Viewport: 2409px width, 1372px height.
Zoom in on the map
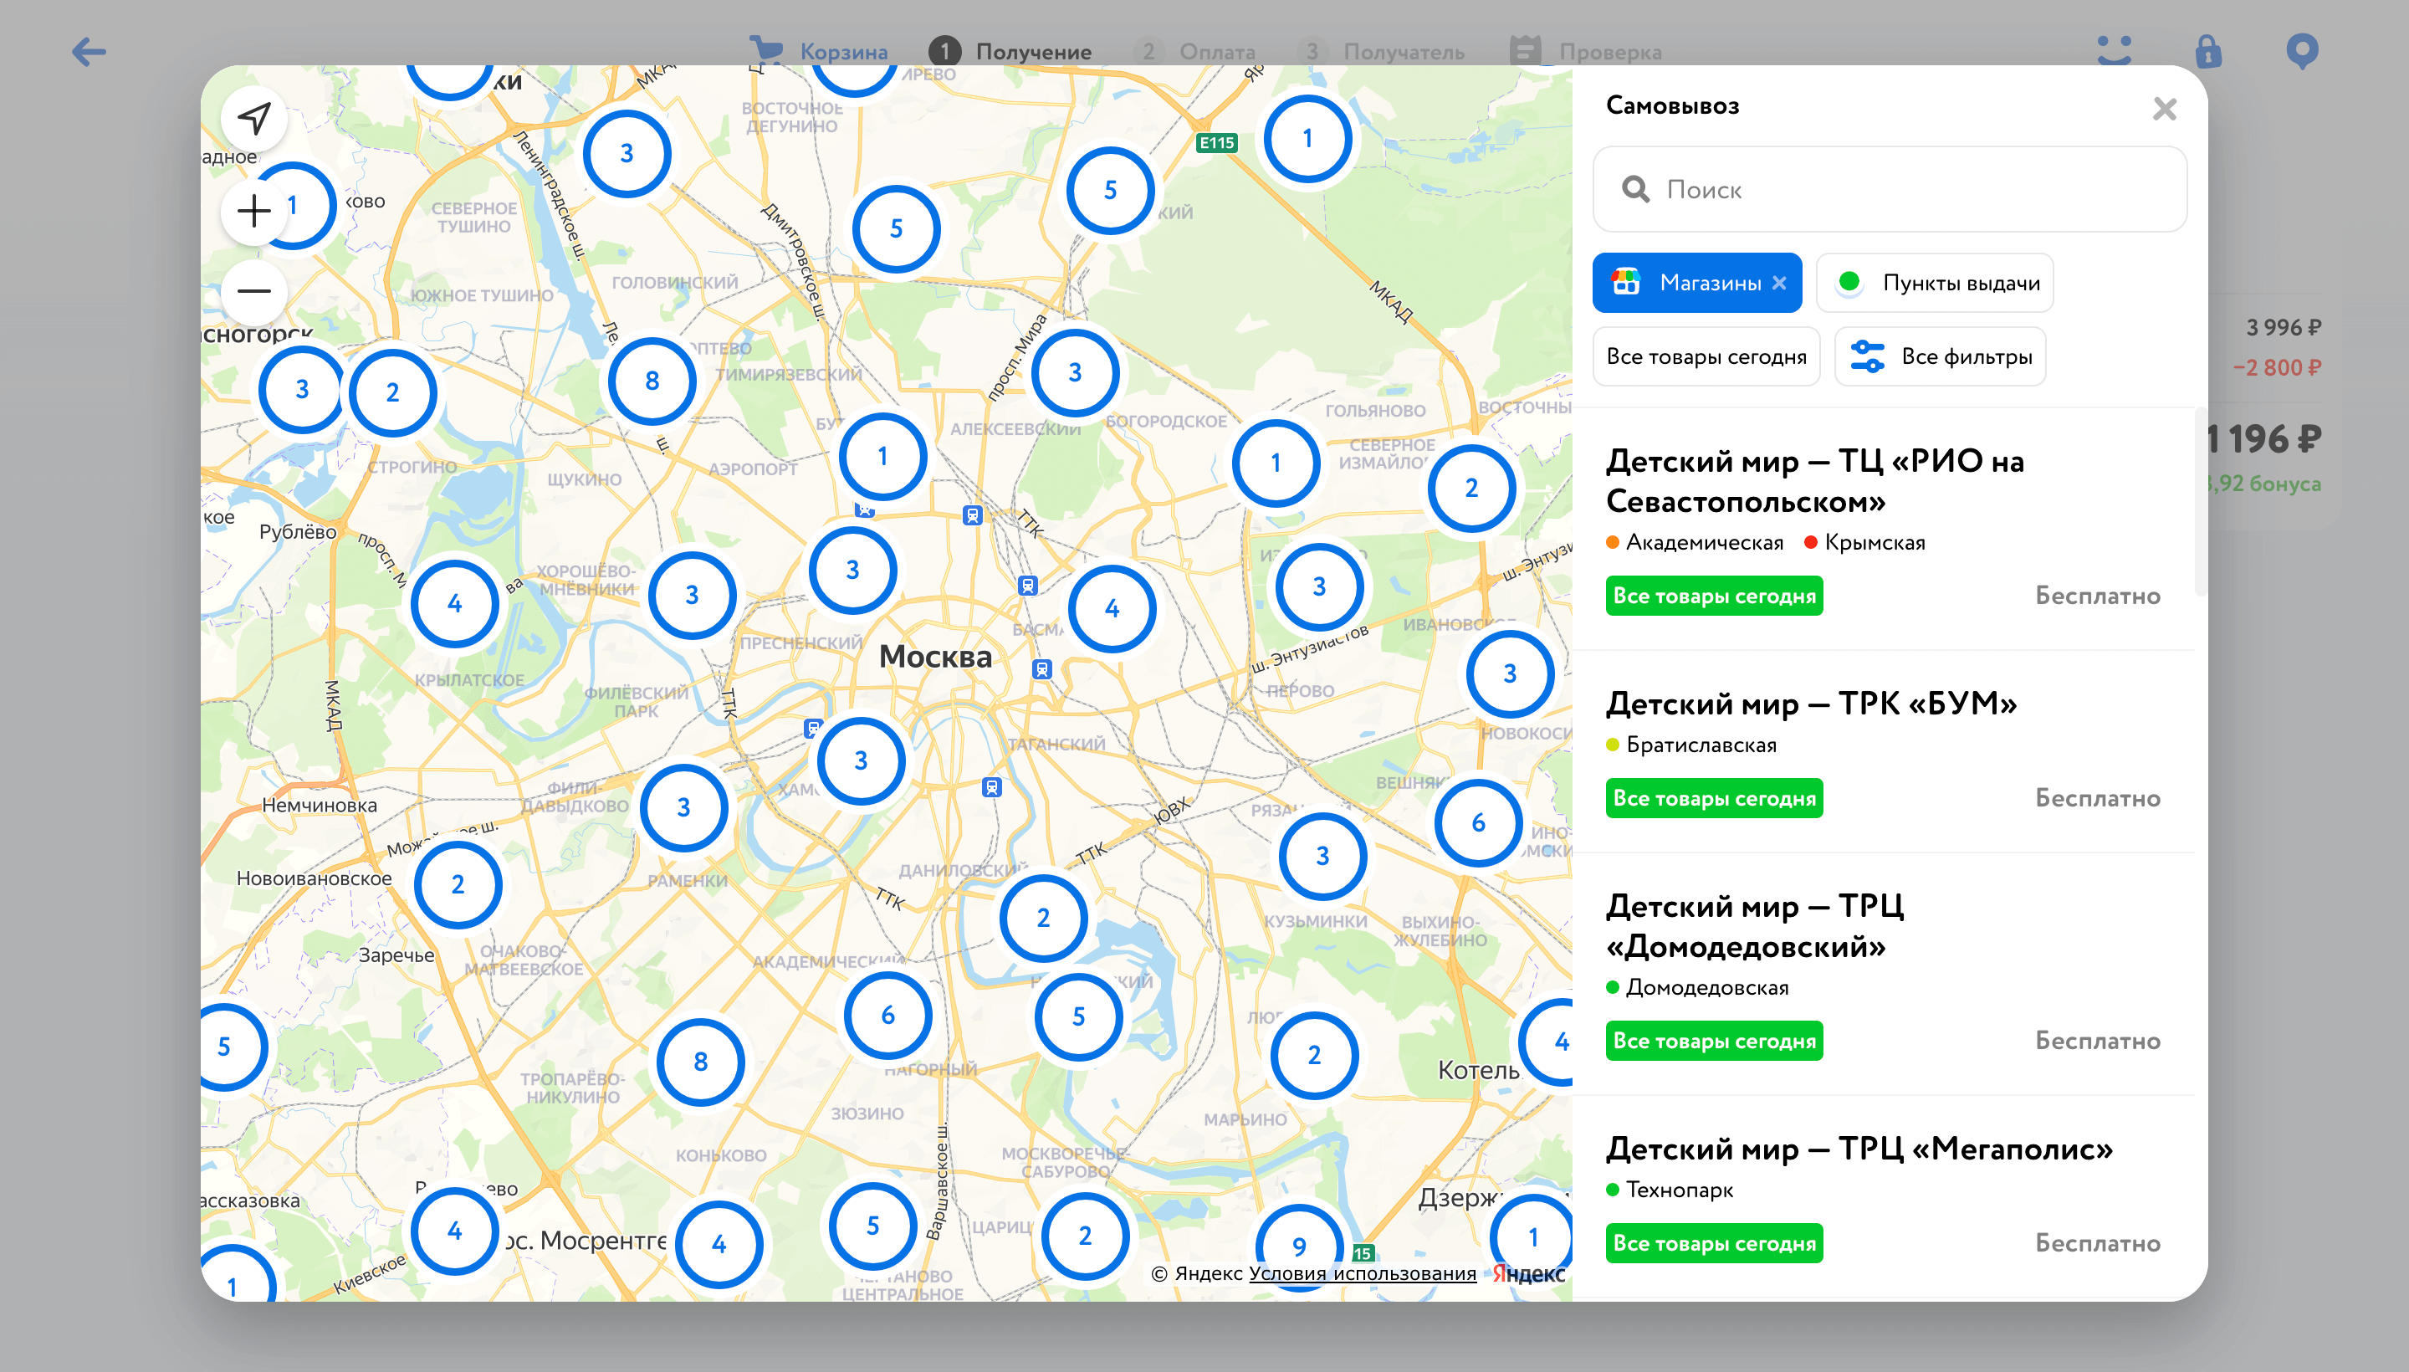point(253,211)
